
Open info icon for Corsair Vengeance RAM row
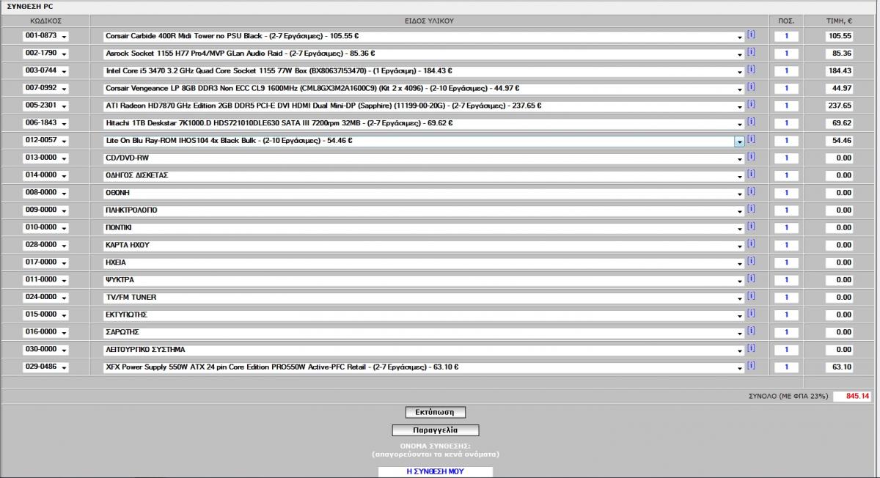tap(751, 87)
